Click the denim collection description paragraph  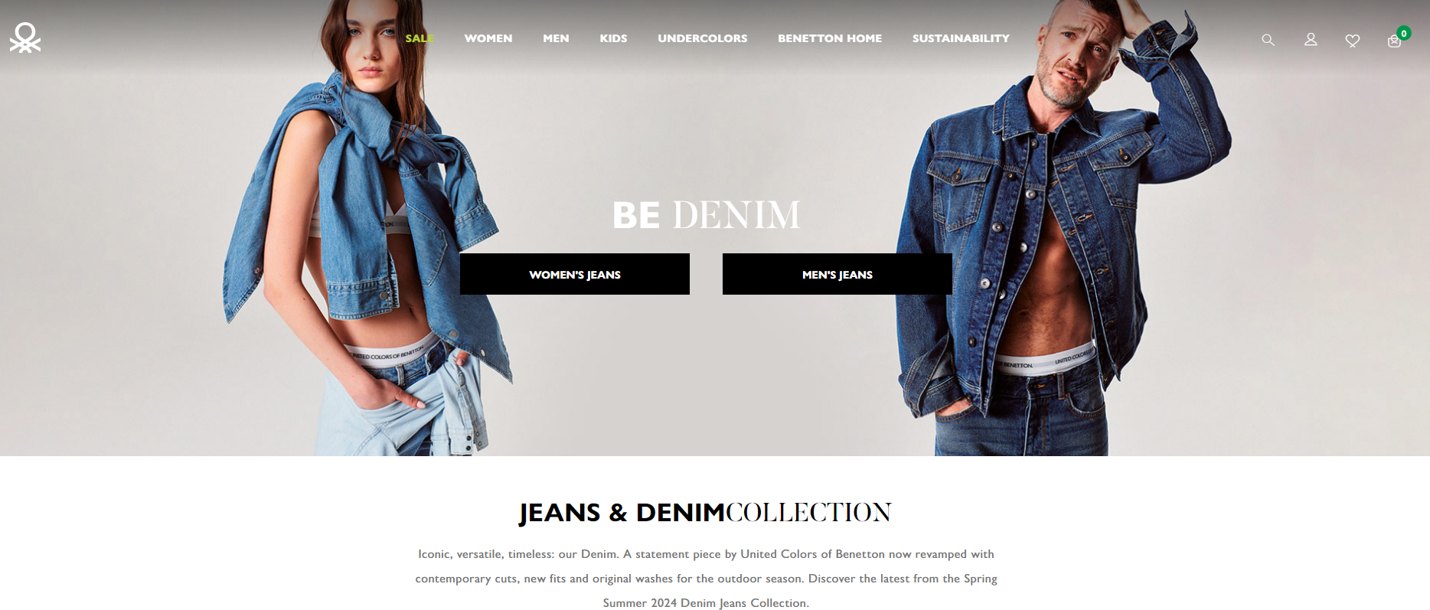tap(706, 578)
